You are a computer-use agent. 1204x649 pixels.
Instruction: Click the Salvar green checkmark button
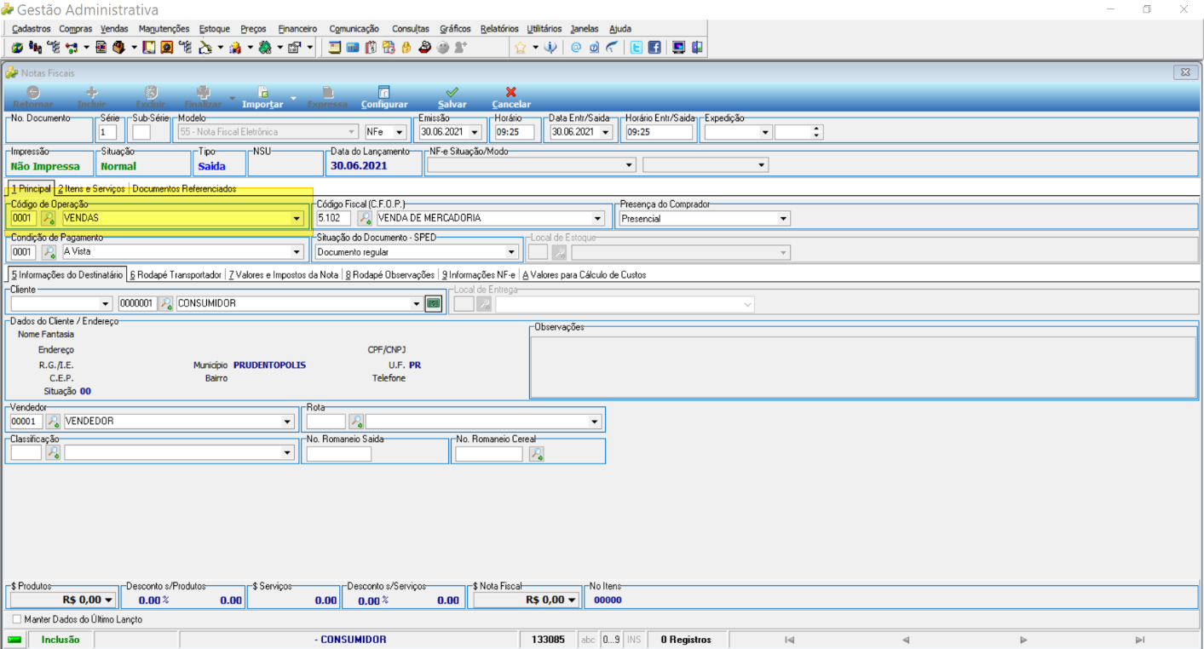[x=452, y=97]
